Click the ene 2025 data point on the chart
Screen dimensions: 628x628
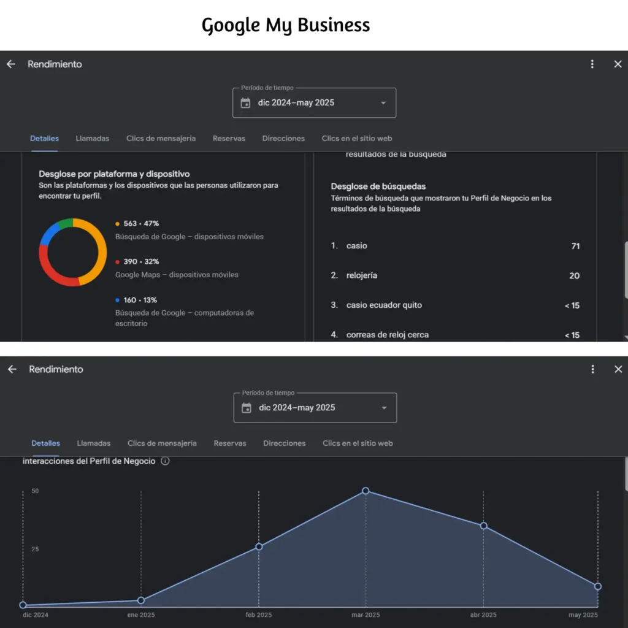(141, 600)
